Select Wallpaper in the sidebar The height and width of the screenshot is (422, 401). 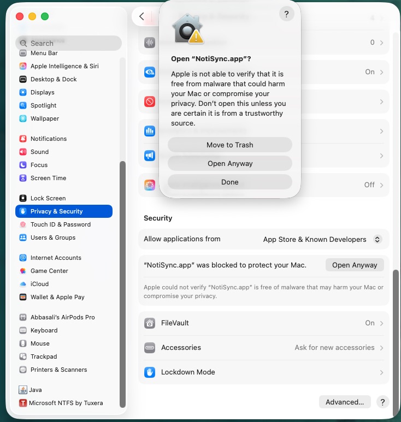tap(45, 118)
